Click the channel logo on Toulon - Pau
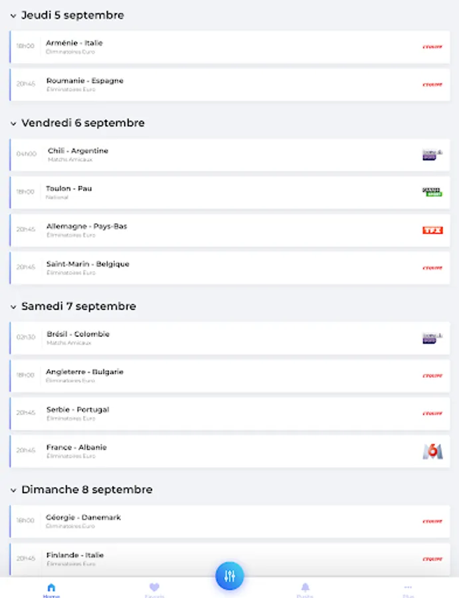 tap(432, 192)
